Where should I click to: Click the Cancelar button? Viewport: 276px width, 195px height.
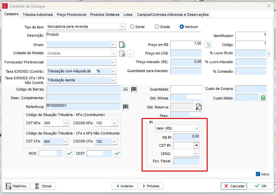point(234,186)
